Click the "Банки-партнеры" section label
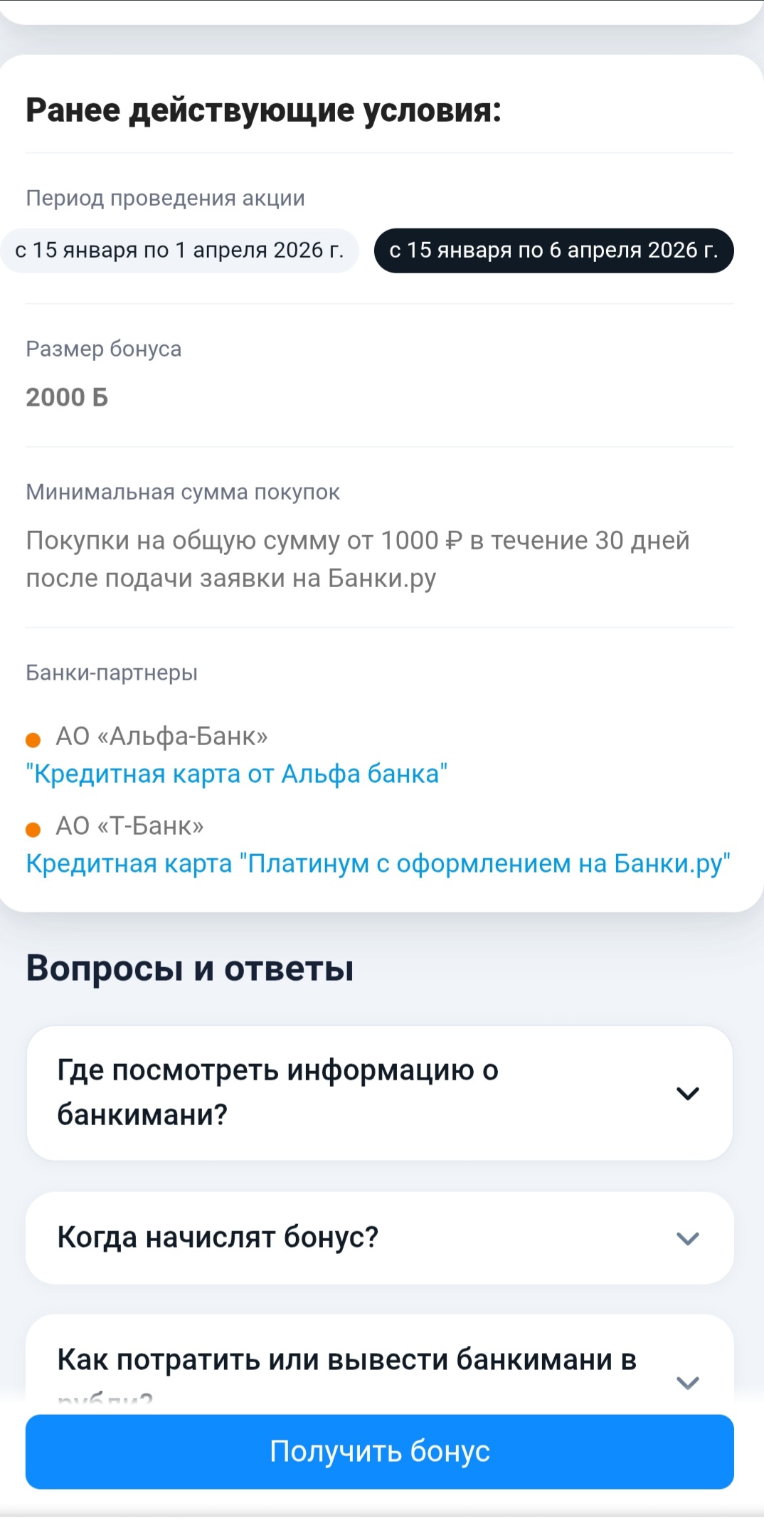764x1523 pixels. tap(112, 673)
